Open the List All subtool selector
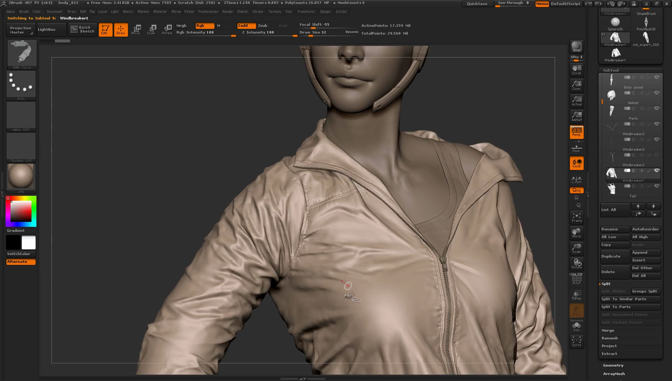 (614, 209)
